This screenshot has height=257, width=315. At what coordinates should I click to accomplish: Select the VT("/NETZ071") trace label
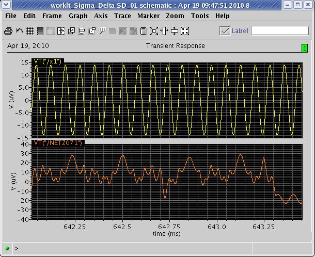point(57,143)
